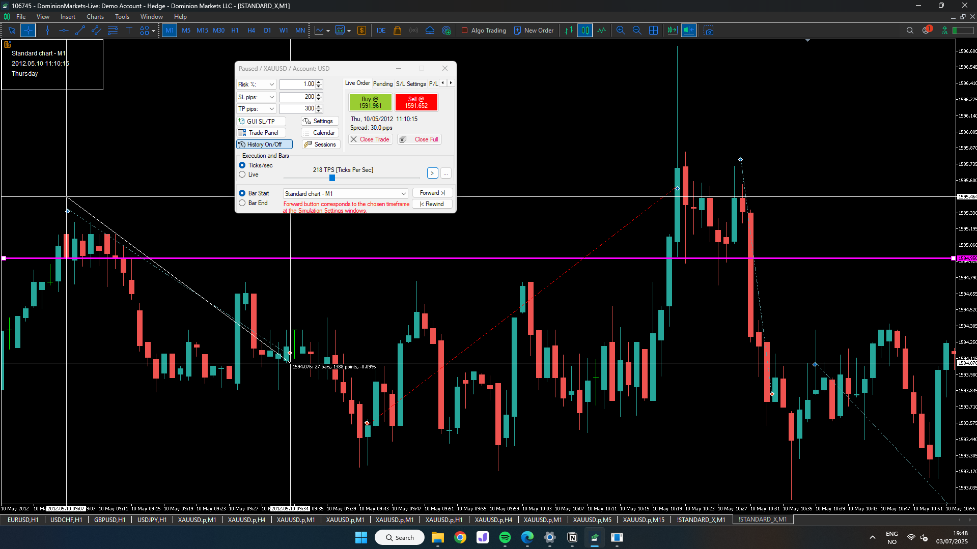This screenshot has width=977, height=549.
Task: Click the dollar trading icon
Action: 361,31
